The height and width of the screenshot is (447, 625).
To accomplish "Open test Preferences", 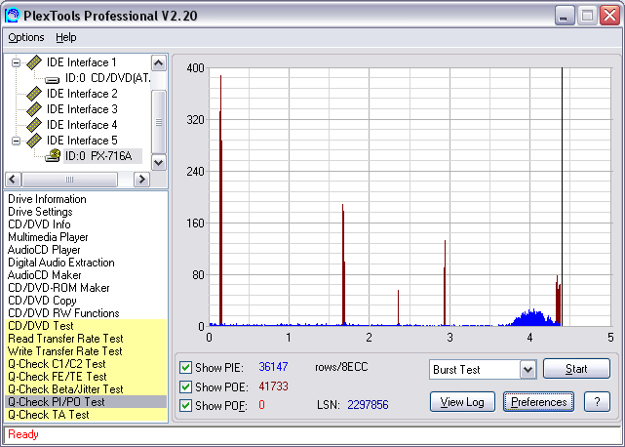I will [x=538, y=402].
